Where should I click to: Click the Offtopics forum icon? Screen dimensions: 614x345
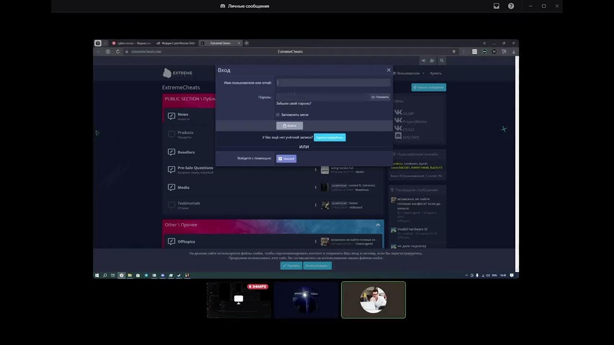pos(171,241)
